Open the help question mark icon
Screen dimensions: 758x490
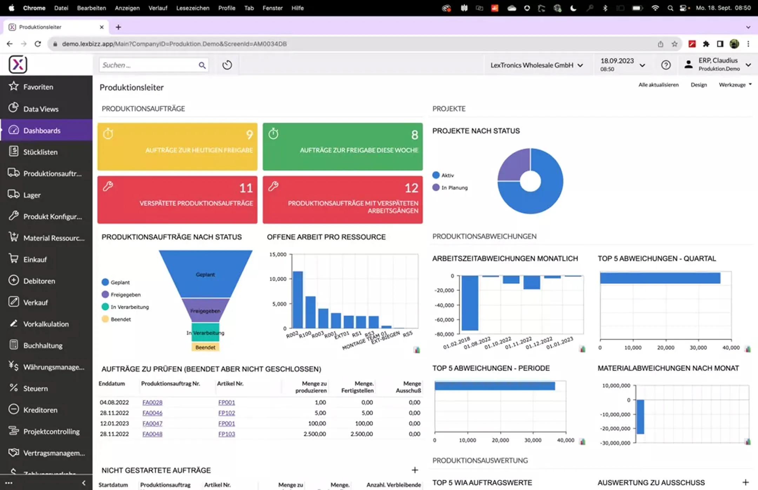(666, 65)
